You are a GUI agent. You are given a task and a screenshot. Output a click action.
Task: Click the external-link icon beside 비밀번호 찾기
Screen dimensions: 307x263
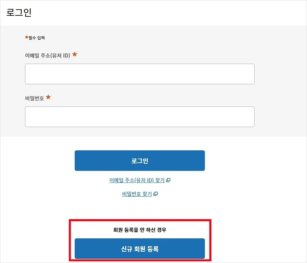point(156,193)
